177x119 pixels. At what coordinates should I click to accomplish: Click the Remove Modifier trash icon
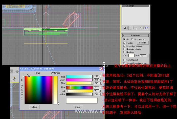tap(140, 28)
